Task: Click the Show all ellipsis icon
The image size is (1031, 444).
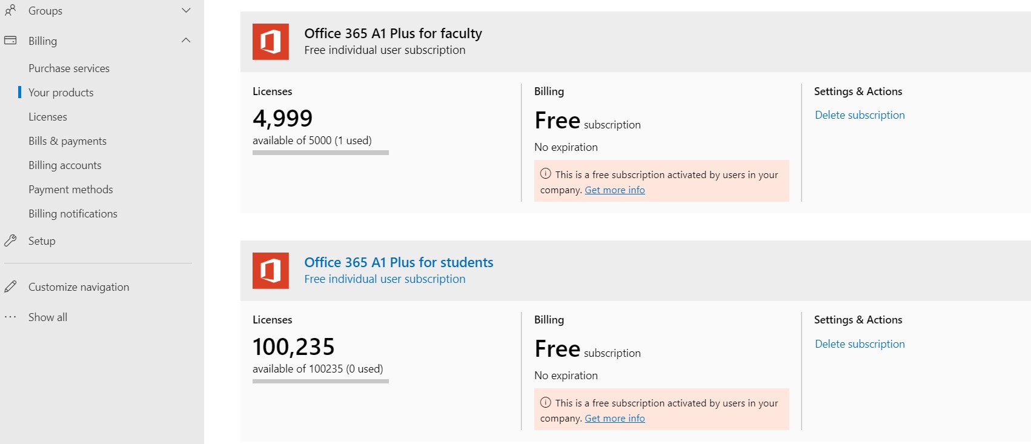Action: pos(10,317)
